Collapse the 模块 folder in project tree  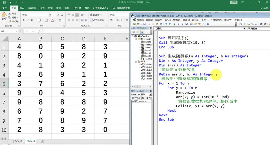(136, 61)
